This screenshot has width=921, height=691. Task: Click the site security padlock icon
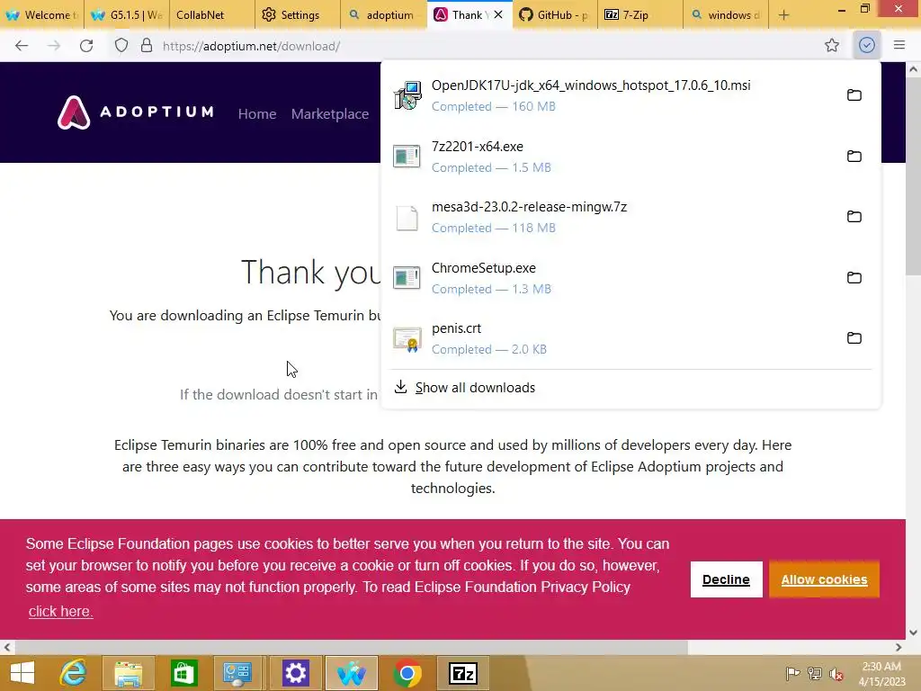coord(147,46)
